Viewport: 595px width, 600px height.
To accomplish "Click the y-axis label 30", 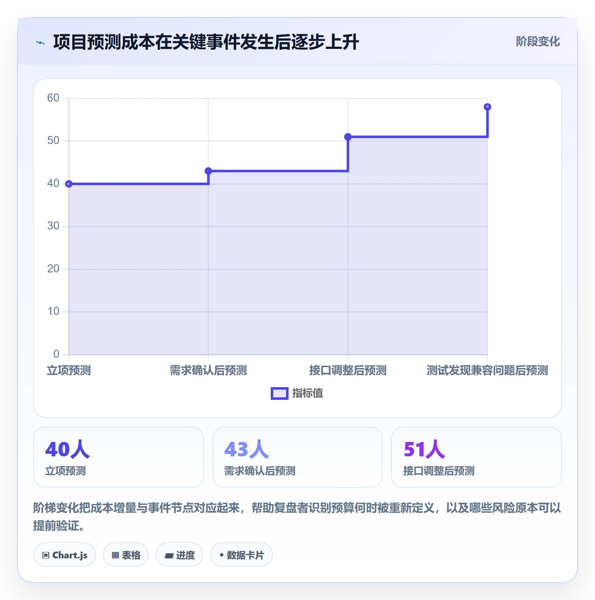I will [x=53, y=226].
